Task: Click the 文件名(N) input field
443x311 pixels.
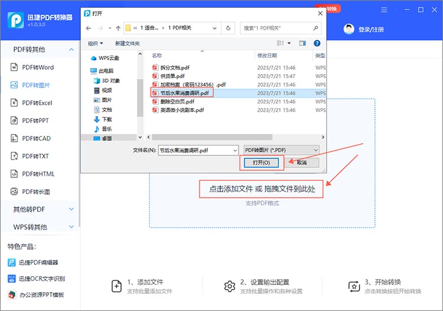Action: coord(198,150)
